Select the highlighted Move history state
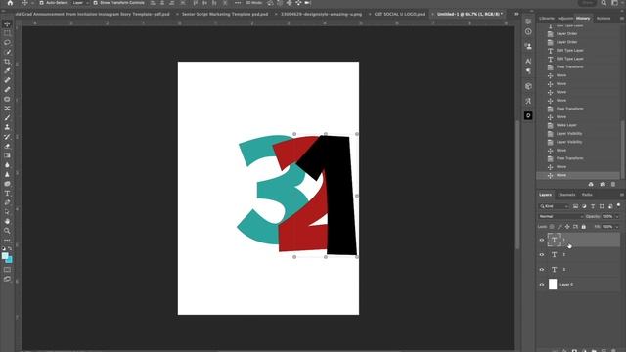Screen dimensions: 626x352 point(578,175)
